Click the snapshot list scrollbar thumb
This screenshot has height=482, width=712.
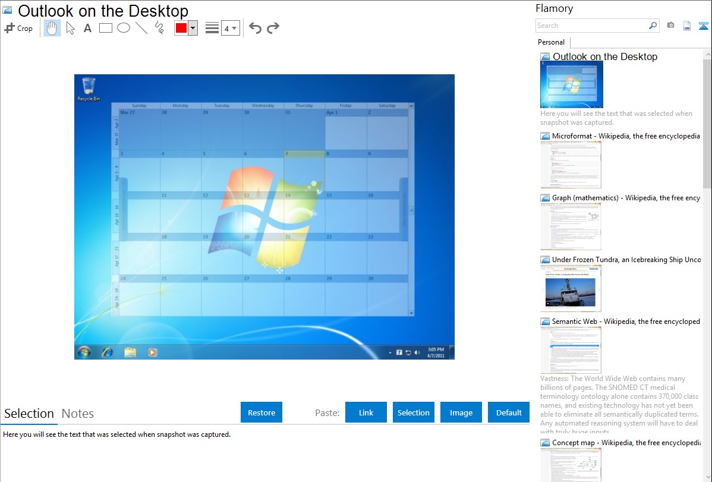[707, 122]
